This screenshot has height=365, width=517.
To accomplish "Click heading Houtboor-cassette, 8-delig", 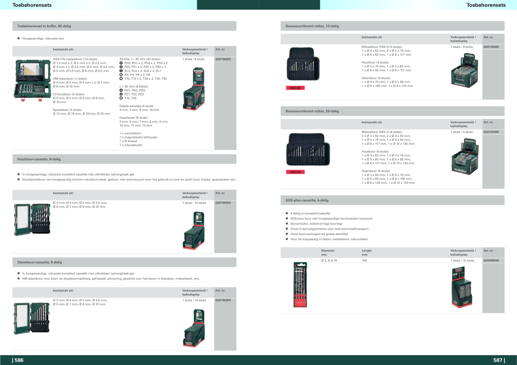I will point(39,159).
